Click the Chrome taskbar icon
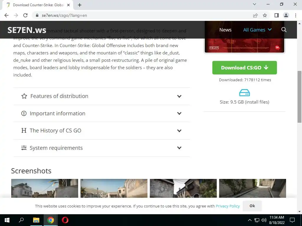The width and height of the screenshot is (302, 226). pyautogui.click(x=50, y=220)
